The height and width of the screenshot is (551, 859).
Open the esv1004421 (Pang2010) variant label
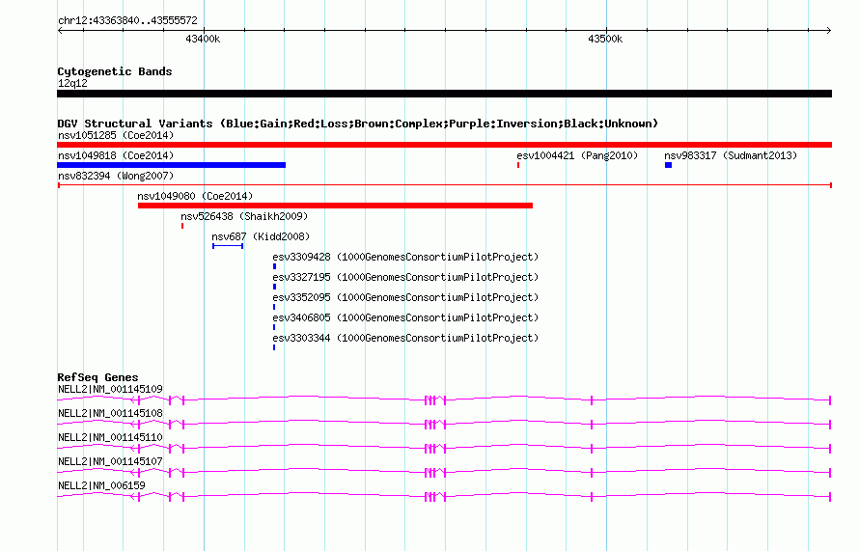click(577, 155)
